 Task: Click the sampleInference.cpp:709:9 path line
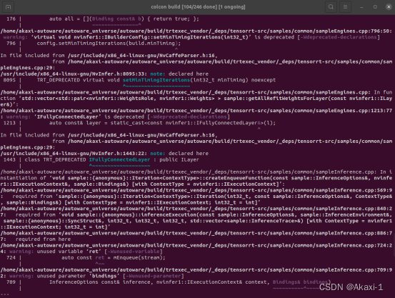pos(196,269)
